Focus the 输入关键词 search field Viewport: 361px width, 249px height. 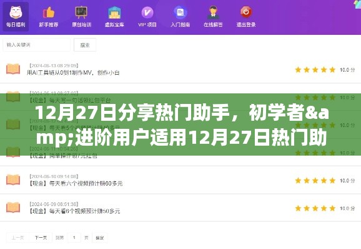click(36, 45)
